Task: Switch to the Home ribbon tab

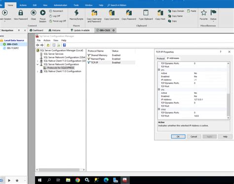Action: coord(10,5)
